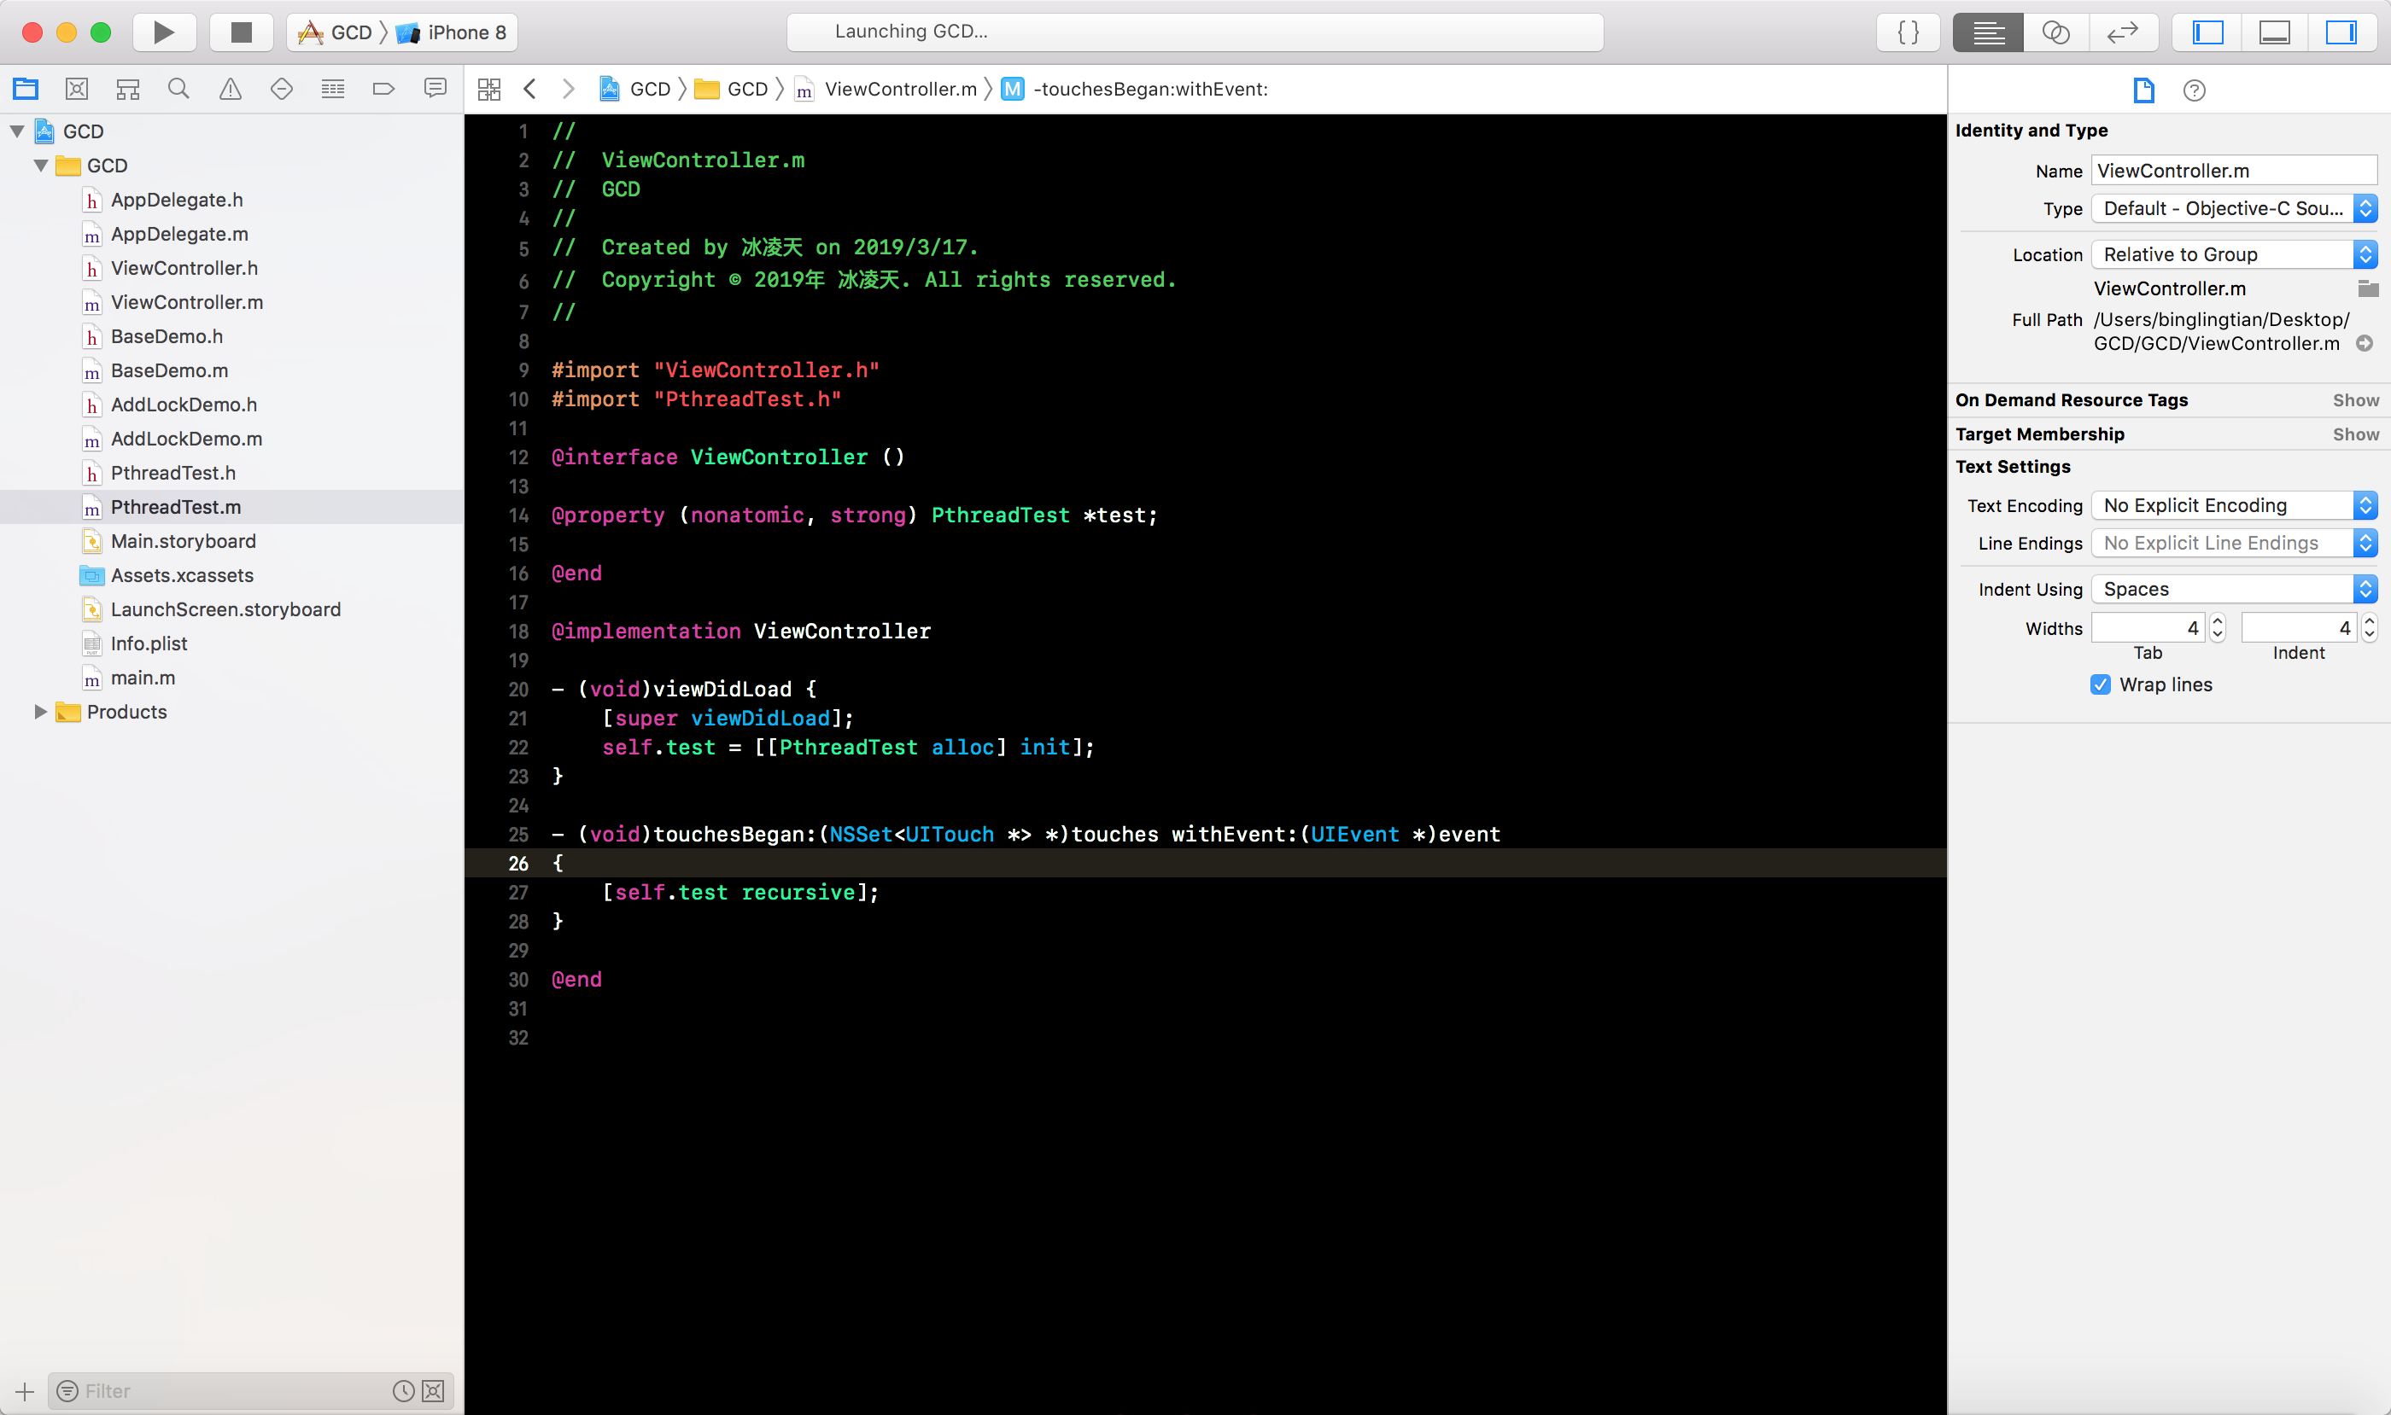
Task: Show the Project navigator
Action: (x=26, y=89)
